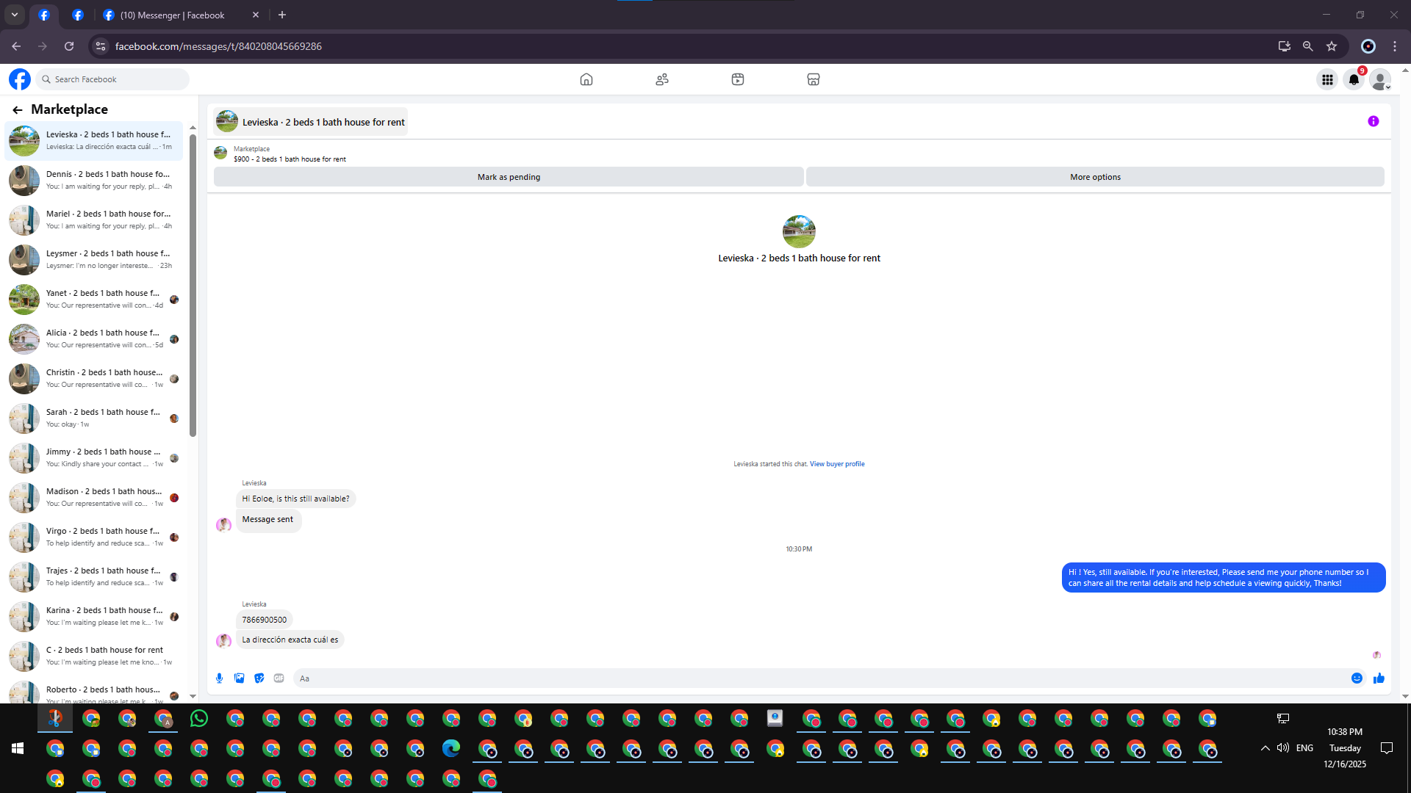Reload the page
This screenshot has width=1411, height=793.
69,46
